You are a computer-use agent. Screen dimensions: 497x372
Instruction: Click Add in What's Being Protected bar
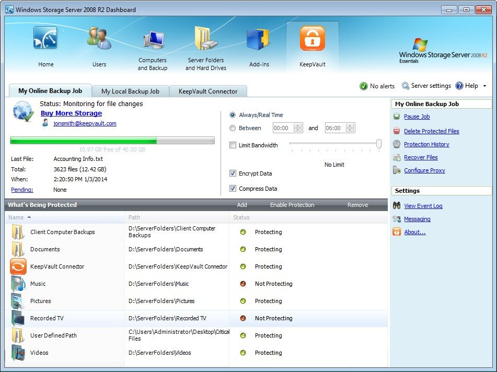(x=242, y=205)
